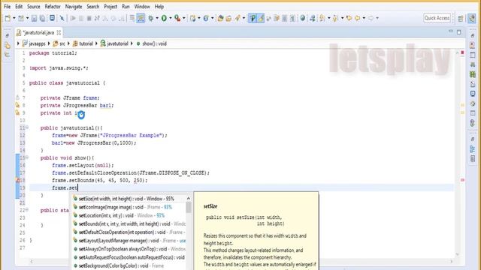The height and width of the screenshot is (270, 481).
Task: Select setAlwaysOnTop(boolean alwaysOnTop) proposal
Action: [x=129, y=249]
